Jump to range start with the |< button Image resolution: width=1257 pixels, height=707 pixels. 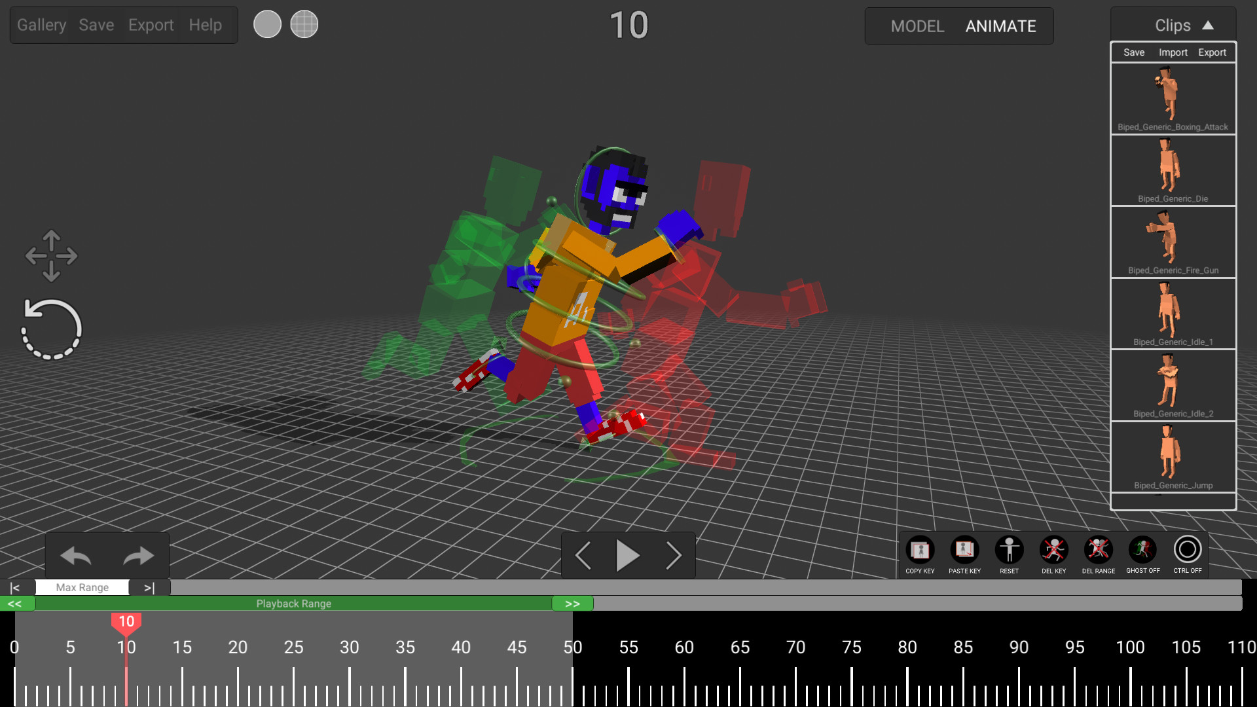click(15, 587)
